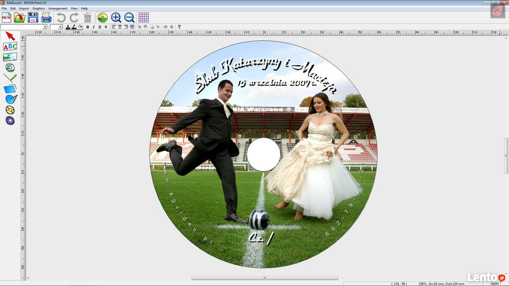Select the ABC text tool
This screenshot has height=286, width=509.
pos(10,47)
